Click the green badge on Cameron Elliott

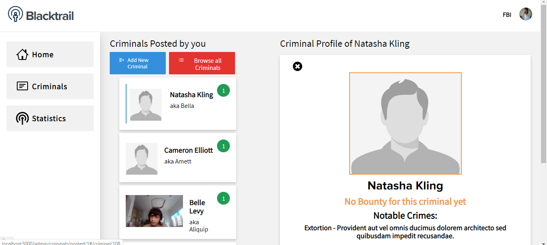pos(223,146)
